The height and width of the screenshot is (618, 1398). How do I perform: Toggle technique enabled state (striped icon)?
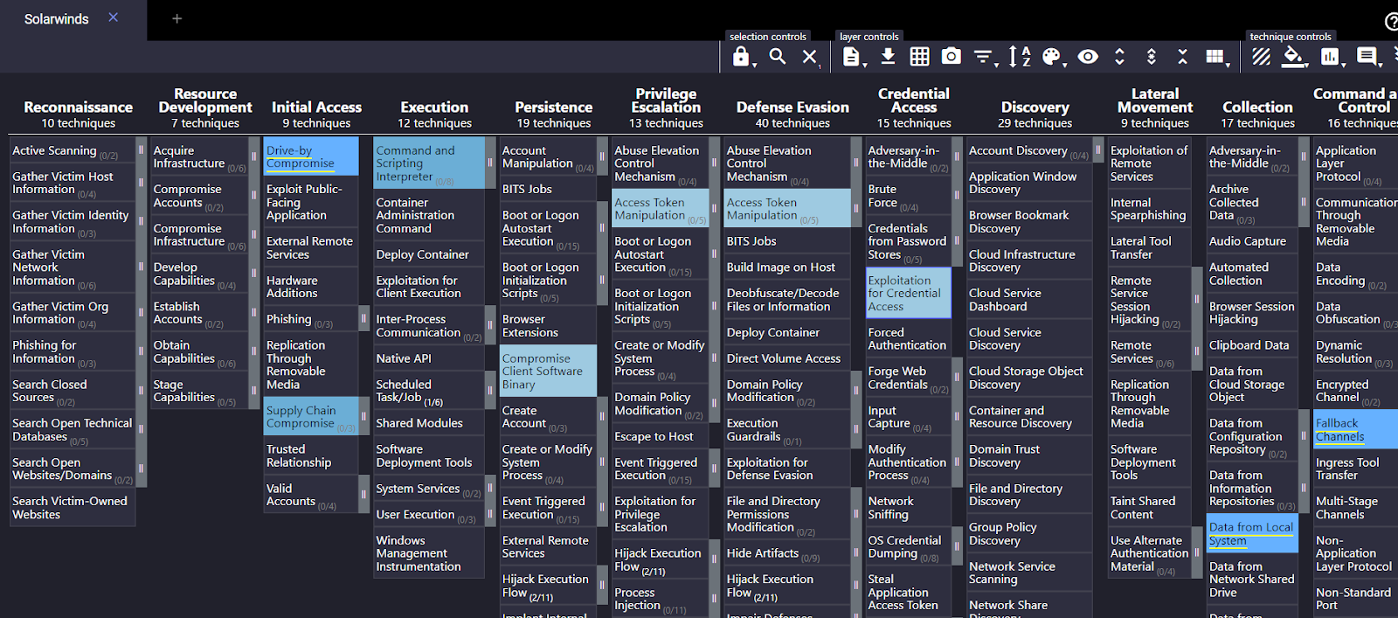1261,57
